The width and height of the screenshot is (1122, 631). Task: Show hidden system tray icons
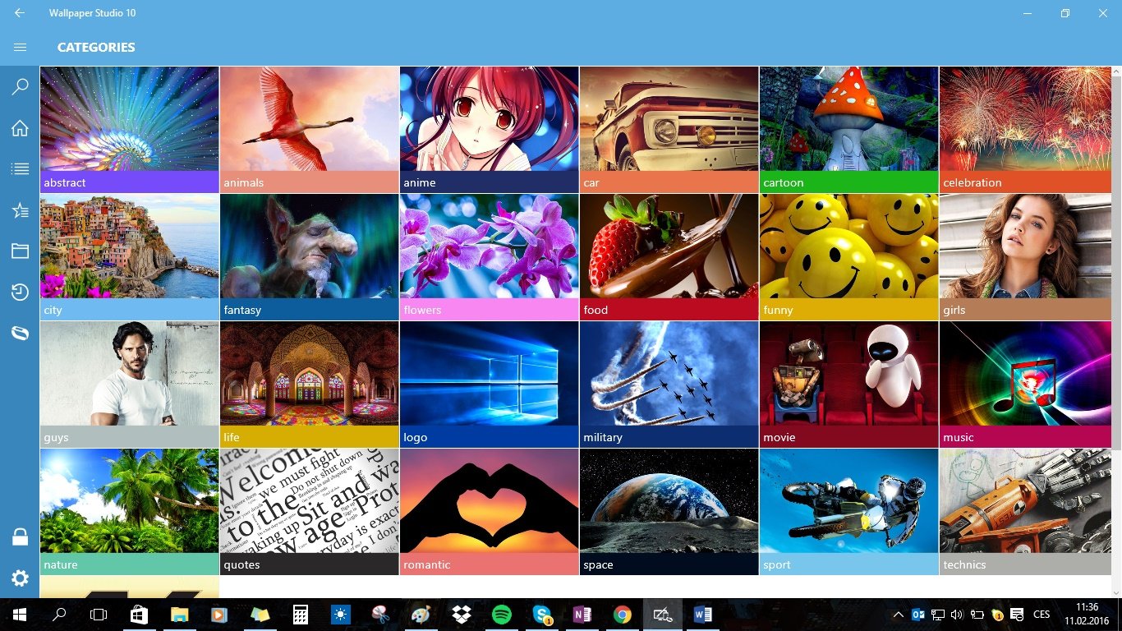coord(899,615)
